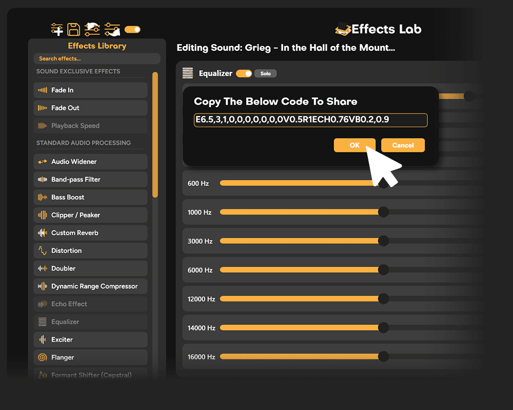This screenshot has height=410, width=513.
Task: Click the add effect icon in top toolbar
Action: pos(57,29)
